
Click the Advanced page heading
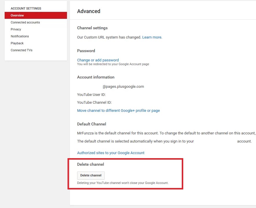(89, 11)
